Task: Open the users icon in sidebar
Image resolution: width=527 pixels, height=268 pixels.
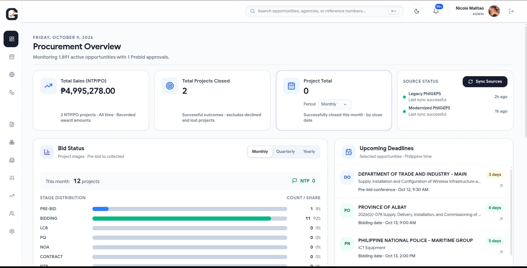Action: click(x=12, y=213)
